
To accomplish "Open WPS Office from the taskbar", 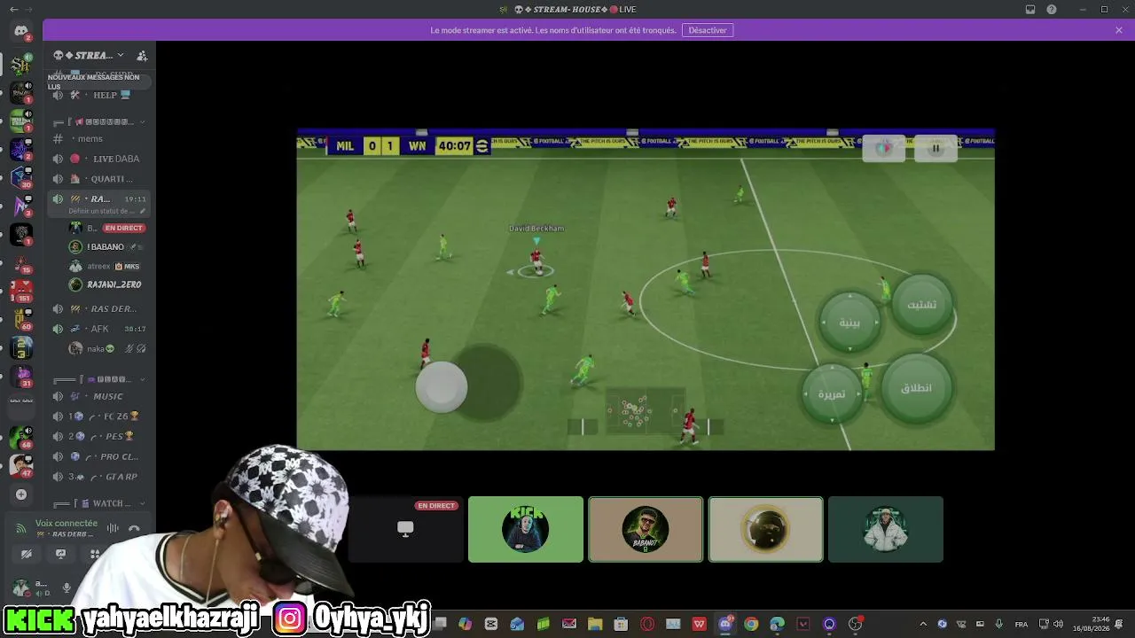I will (700, 624).
